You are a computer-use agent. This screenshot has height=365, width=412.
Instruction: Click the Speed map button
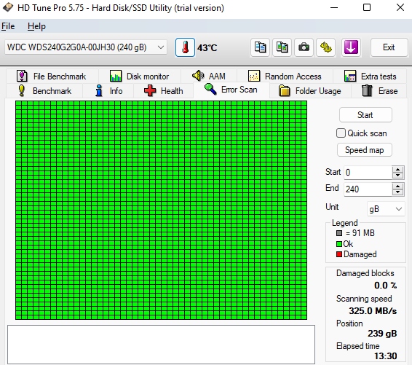pos(365,150)
